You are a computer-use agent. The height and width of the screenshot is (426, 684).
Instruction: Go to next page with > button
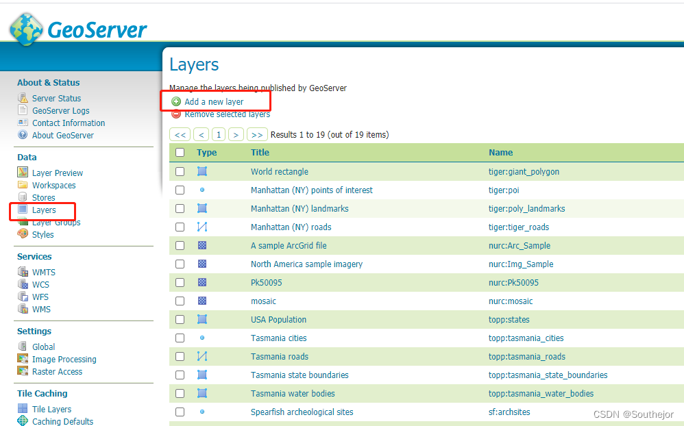236,134
